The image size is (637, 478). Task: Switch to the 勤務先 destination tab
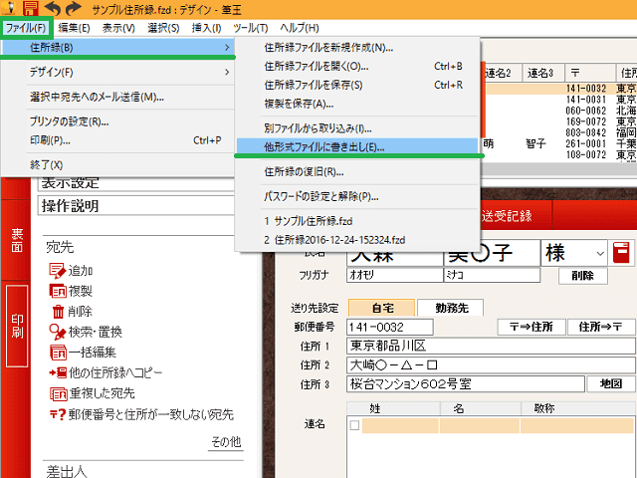[x=451, y=308]
